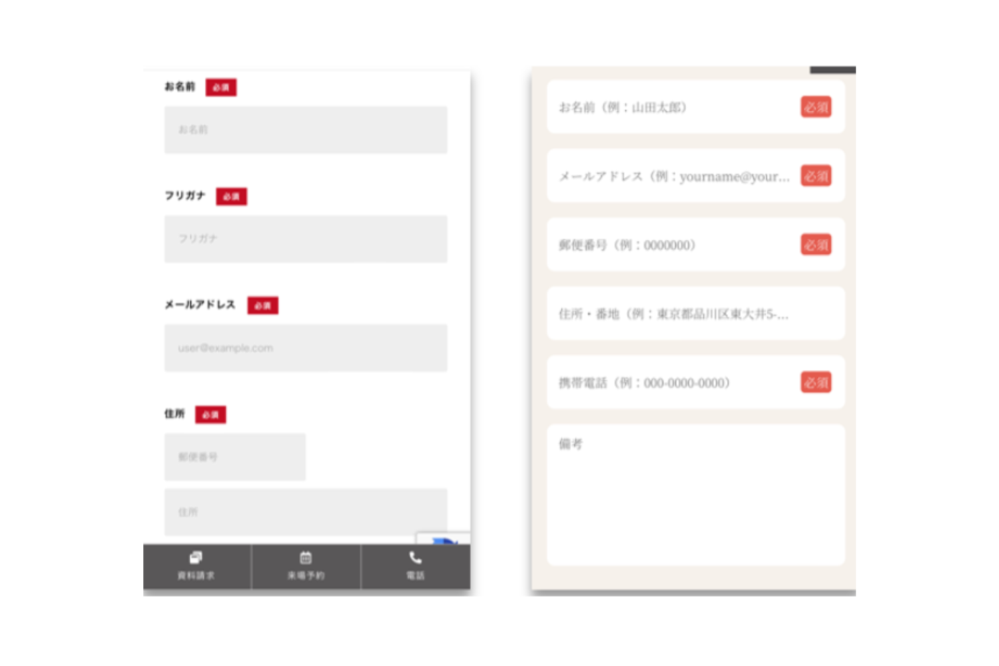Click the user@example.com email field
999x666 pixels.
pos(306,348)
